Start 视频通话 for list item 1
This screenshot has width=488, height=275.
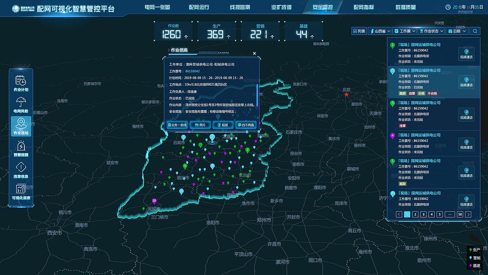click(466, 54)
